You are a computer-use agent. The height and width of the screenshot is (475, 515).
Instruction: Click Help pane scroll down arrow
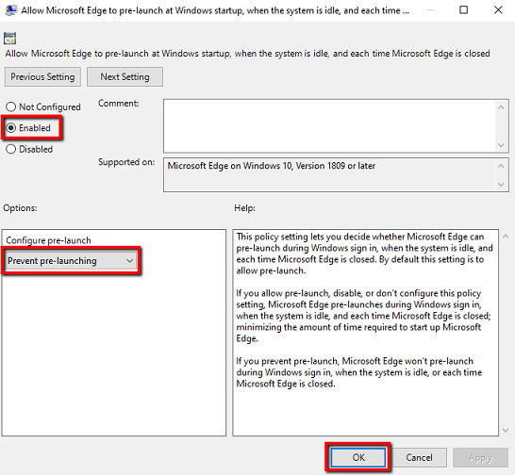(x=506, y=430)
